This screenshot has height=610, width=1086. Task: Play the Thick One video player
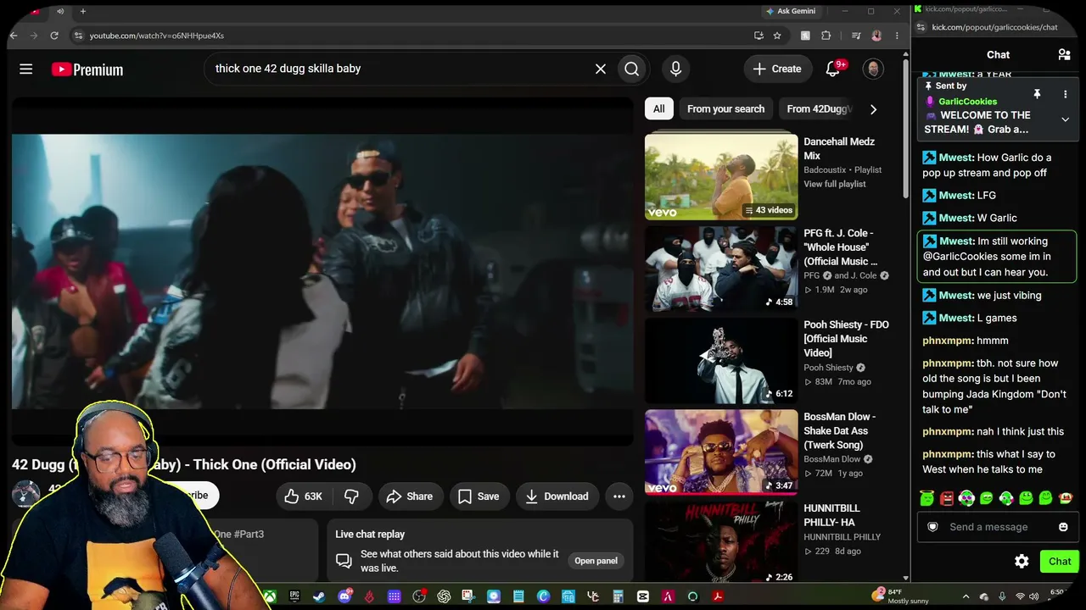click(322, 271)
